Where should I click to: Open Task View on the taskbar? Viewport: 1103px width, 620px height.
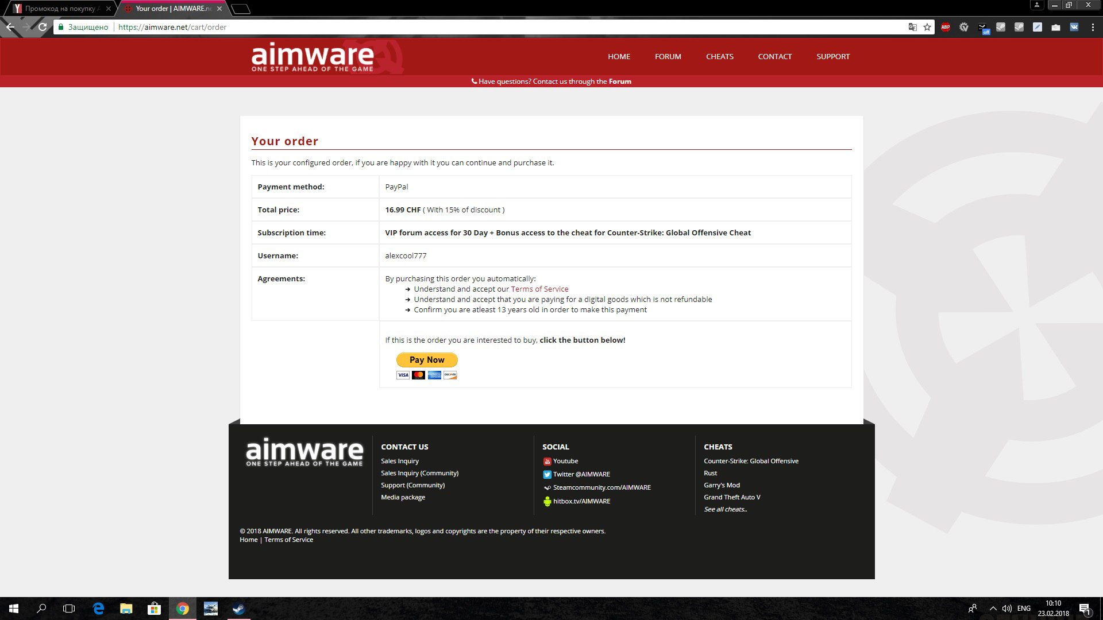point(69,609)
